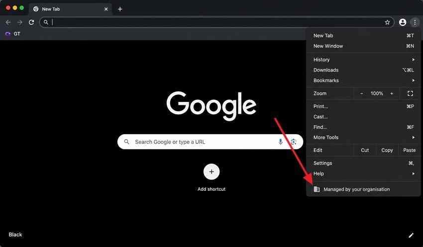Image resolution: width=423 pixels, height=247 pixels.
Task: Focus the browser address bar
Action: point(216,22)
